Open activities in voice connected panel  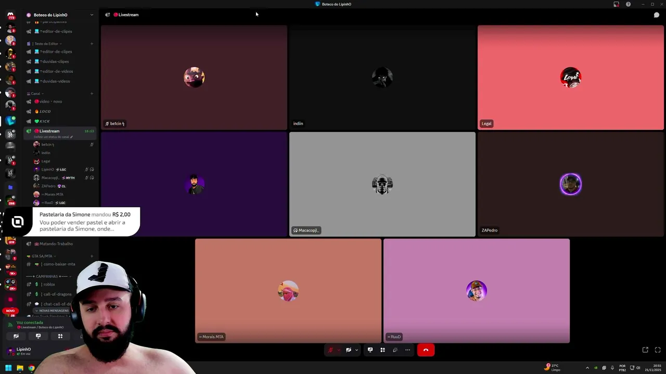coord(60,336)
